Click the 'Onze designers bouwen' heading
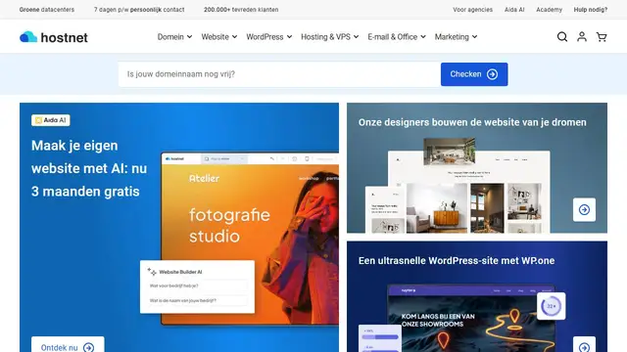This screenshot has height=352, width=627. pyautogui.click(x=472, y=122)
